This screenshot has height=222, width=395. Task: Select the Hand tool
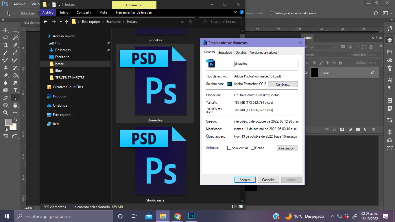click(15, 105)
